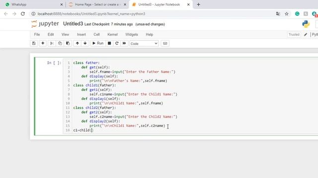Save notebook with the floppy disk icon
This screenshot has width=318, height=178.
34,44
